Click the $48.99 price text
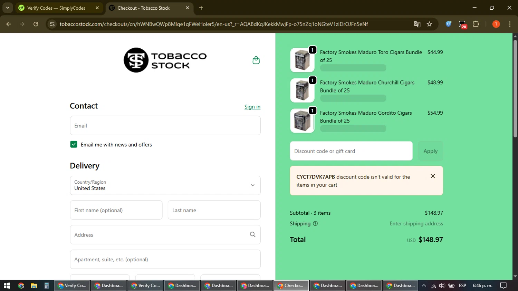Screen dimensions: 518x291 [x=435, y=83]
